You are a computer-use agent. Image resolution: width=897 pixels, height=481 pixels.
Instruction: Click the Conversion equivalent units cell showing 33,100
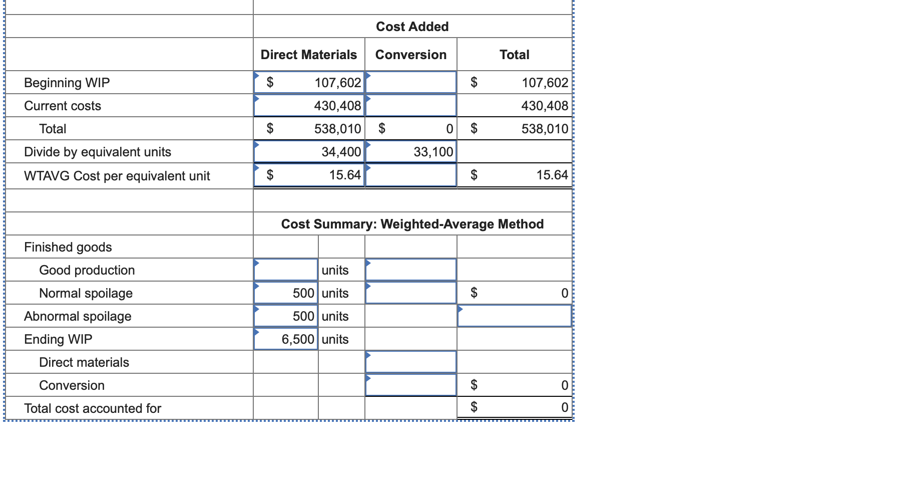pos(410,151)
